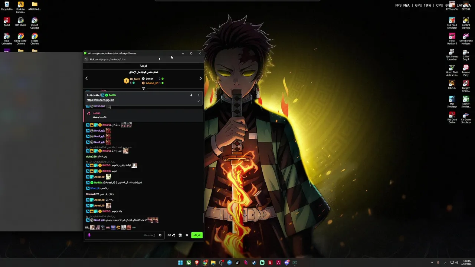The height and width of the screenshot is (267, 475).
Task: Open Call of Duty desktop shortcut
Action: pos(466,55)
